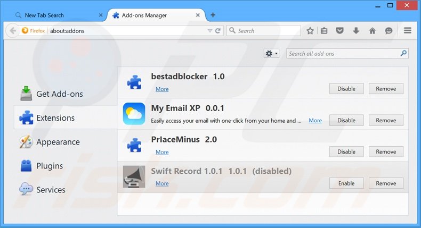Screen dimensions: 421x228
Task: Click More link under bestadblocker
Action: click(162, 89)
